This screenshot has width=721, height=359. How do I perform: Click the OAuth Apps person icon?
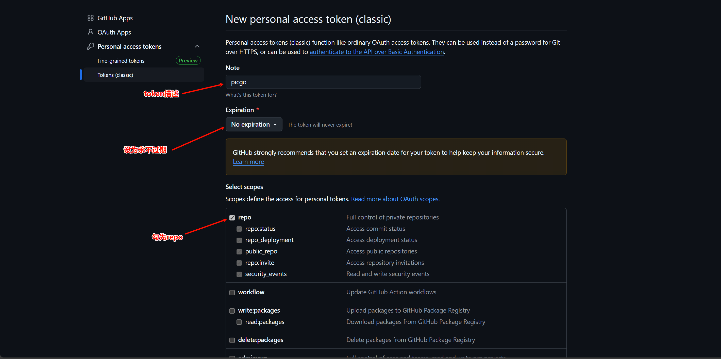tap(90, 32)
